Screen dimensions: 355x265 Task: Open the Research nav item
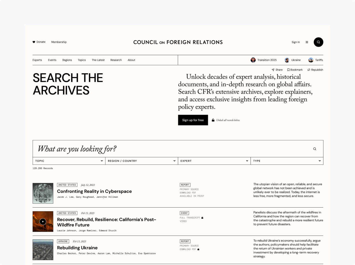[x=116, y=60]
